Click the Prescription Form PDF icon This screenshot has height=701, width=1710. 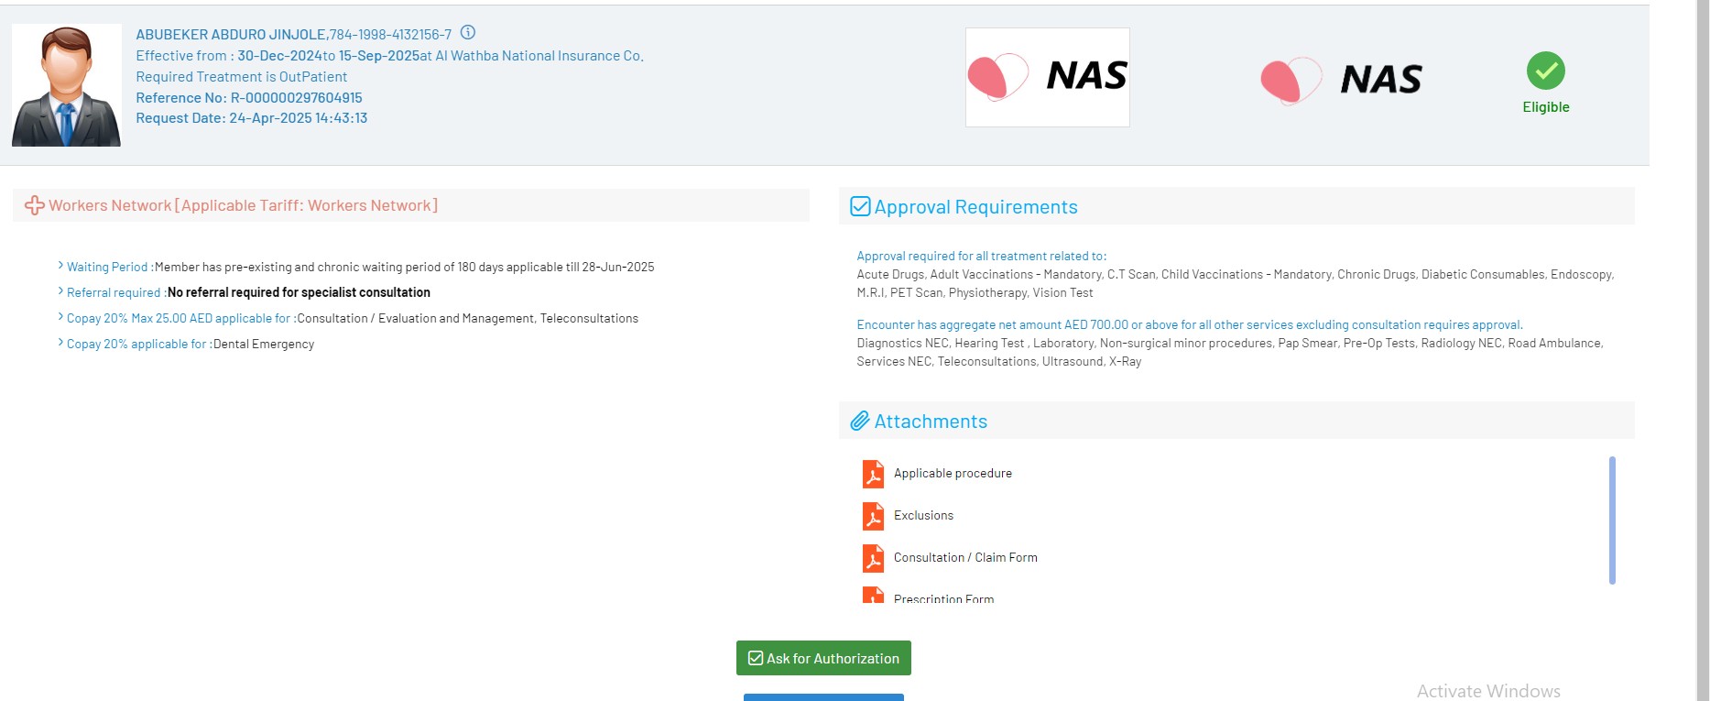pyautogui.click(x=873, y=596)
